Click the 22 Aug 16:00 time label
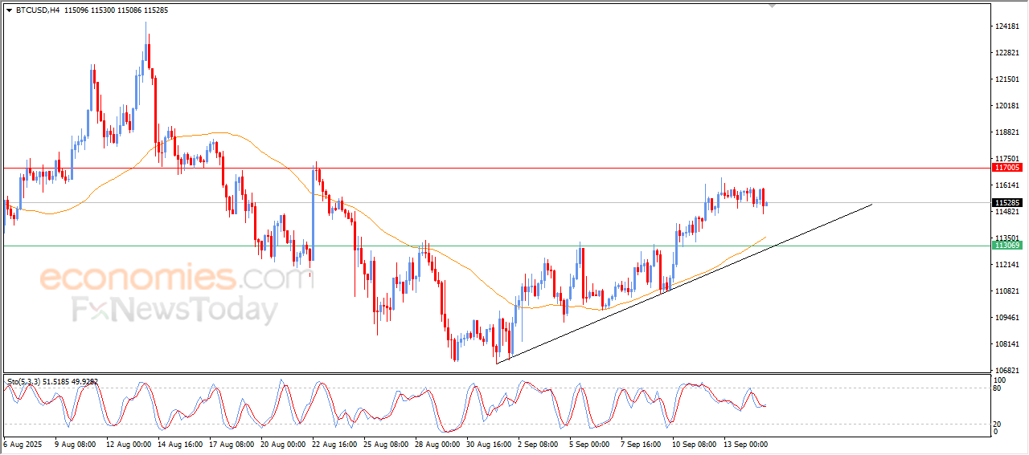The height and width of the screenshot is (455, 1029). pos(334,443)
